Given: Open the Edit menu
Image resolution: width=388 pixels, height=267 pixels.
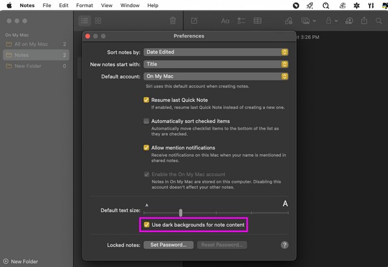Looking at the screenshot, I should (x=63, y=5).
